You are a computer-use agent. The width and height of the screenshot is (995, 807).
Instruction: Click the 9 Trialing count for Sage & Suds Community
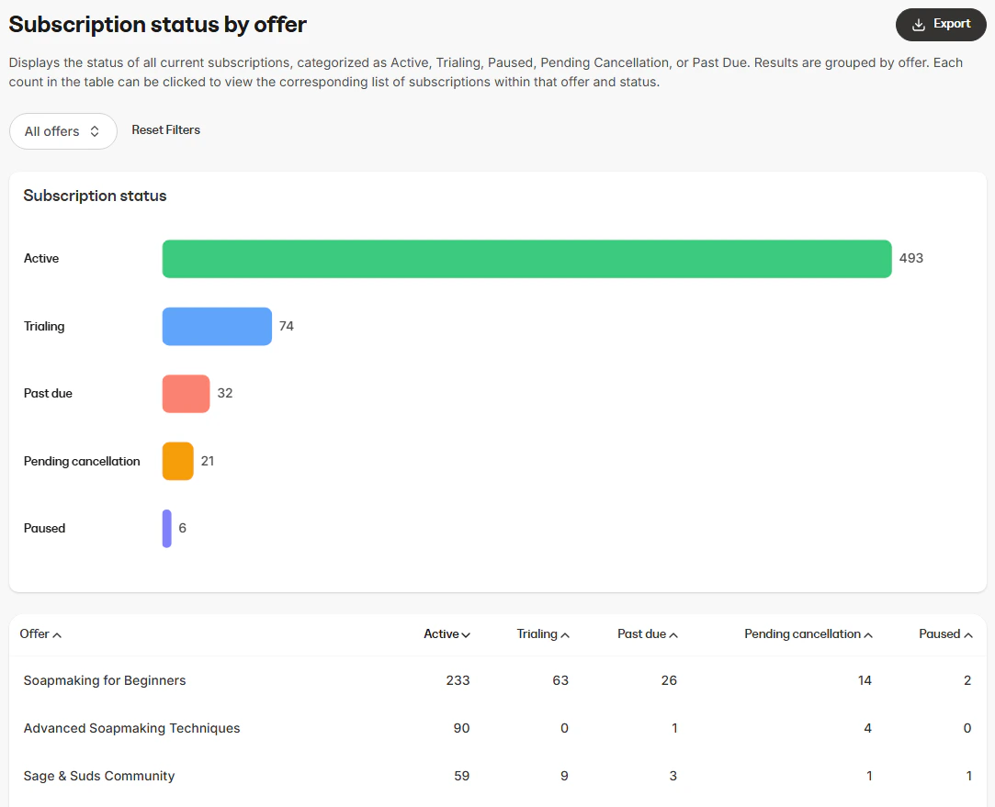[x=563, y=776]
